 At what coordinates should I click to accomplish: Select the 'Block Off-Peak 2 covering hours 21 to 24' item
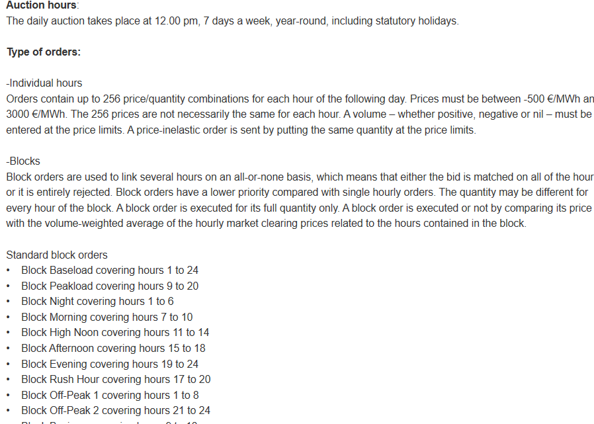click(116, 410)
